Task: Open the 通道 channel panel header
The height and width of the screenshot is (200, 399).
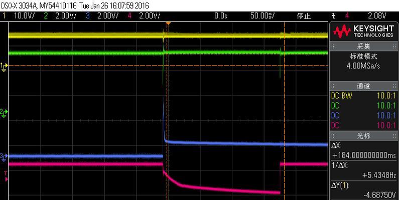Action: click(x=363, y=86)
